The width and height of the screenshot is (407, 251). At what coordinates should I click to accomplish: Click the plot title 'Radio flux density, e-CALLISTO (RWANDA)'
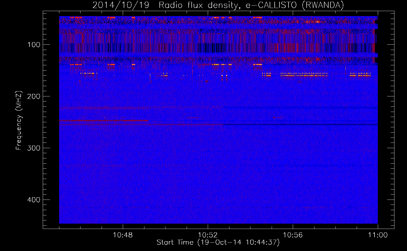[251, 5]
